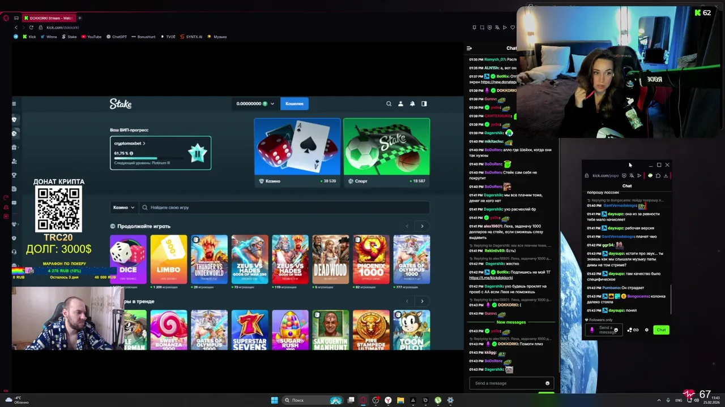This screenshot has width=725, height=407.
Task: Click the Кошелек wallet button
Action: (x=295, y=103)
